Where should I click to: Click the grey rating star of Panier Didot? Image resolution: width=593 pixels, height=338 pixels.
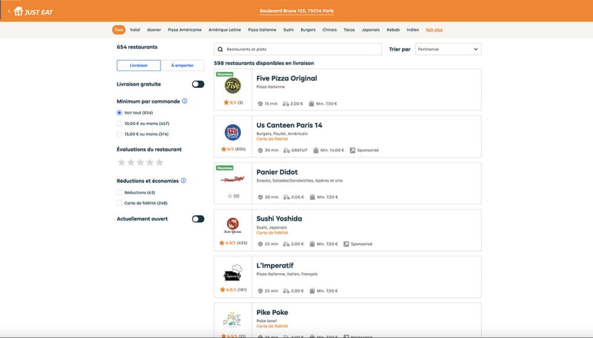click(x=229, y=196)
